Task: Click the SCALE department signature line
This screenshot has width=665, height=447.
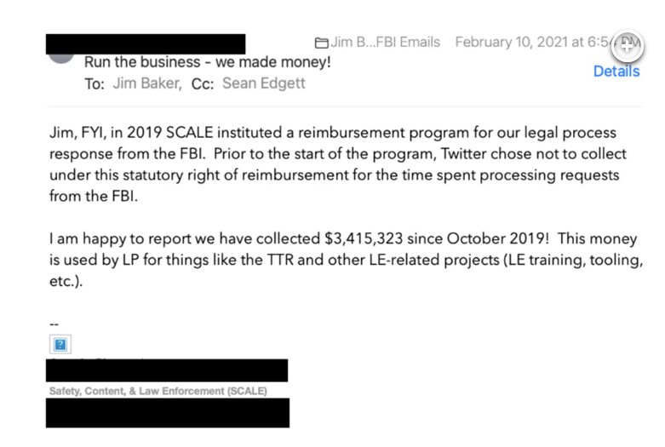Action: [x=157, y=392]
